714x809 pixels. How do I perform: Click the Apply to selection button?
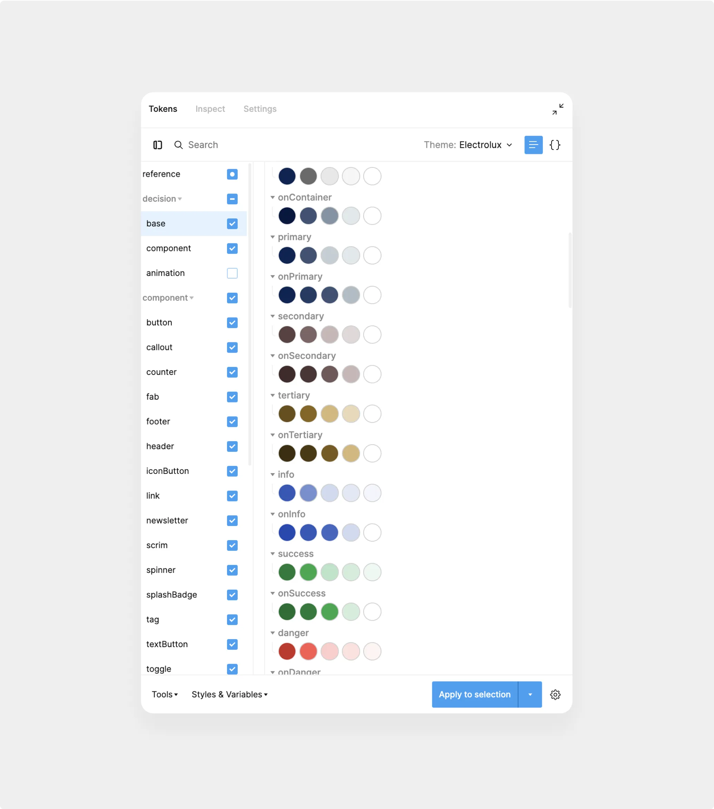pyautogui.click(x=474, y=694)
